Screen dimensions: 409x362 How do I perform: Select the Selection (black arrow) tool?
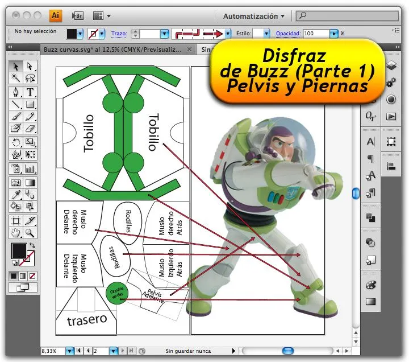click(16, 66)
